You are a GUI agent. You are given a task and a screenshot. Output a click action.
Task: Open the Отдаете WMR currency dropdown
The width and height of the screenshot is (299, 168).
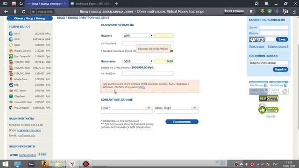tap(138, 35)
